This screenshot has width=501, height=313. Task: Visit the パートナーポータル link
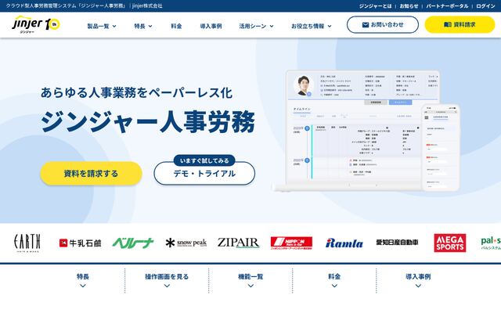pos(447,6)
